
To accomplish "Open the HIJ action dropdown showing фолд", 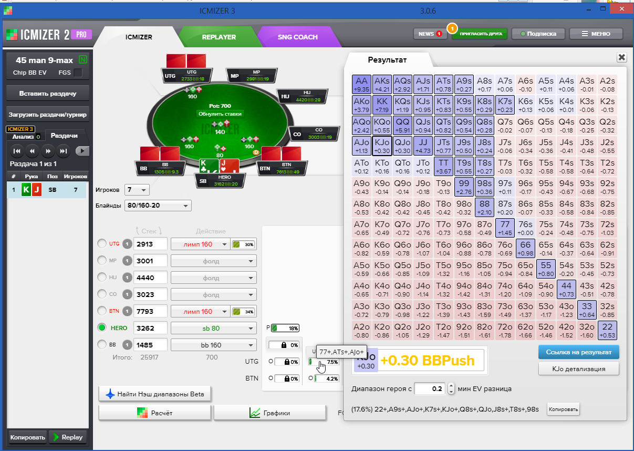I will point(213,278).
